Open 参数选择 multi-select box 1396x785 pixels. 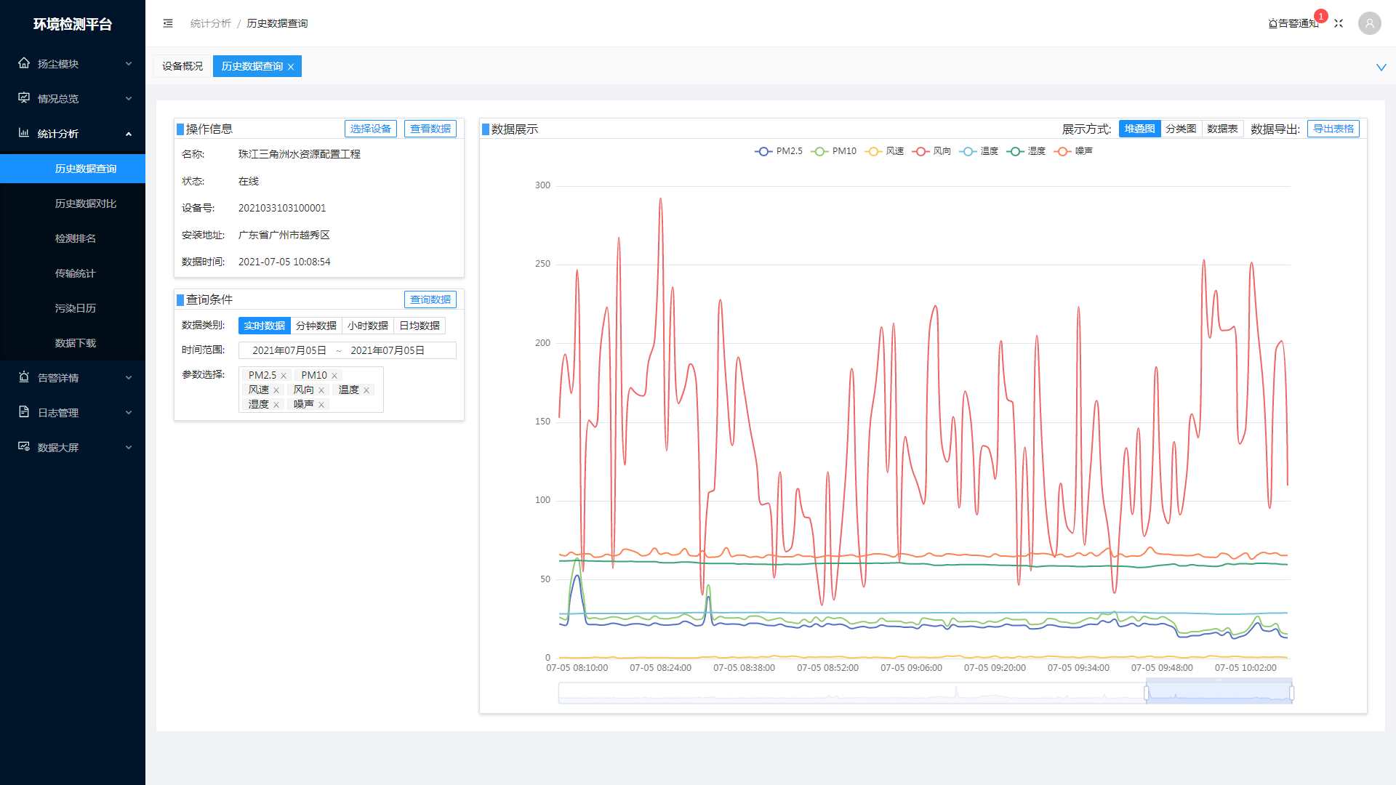pyautogui.click(x=311, y=390)
